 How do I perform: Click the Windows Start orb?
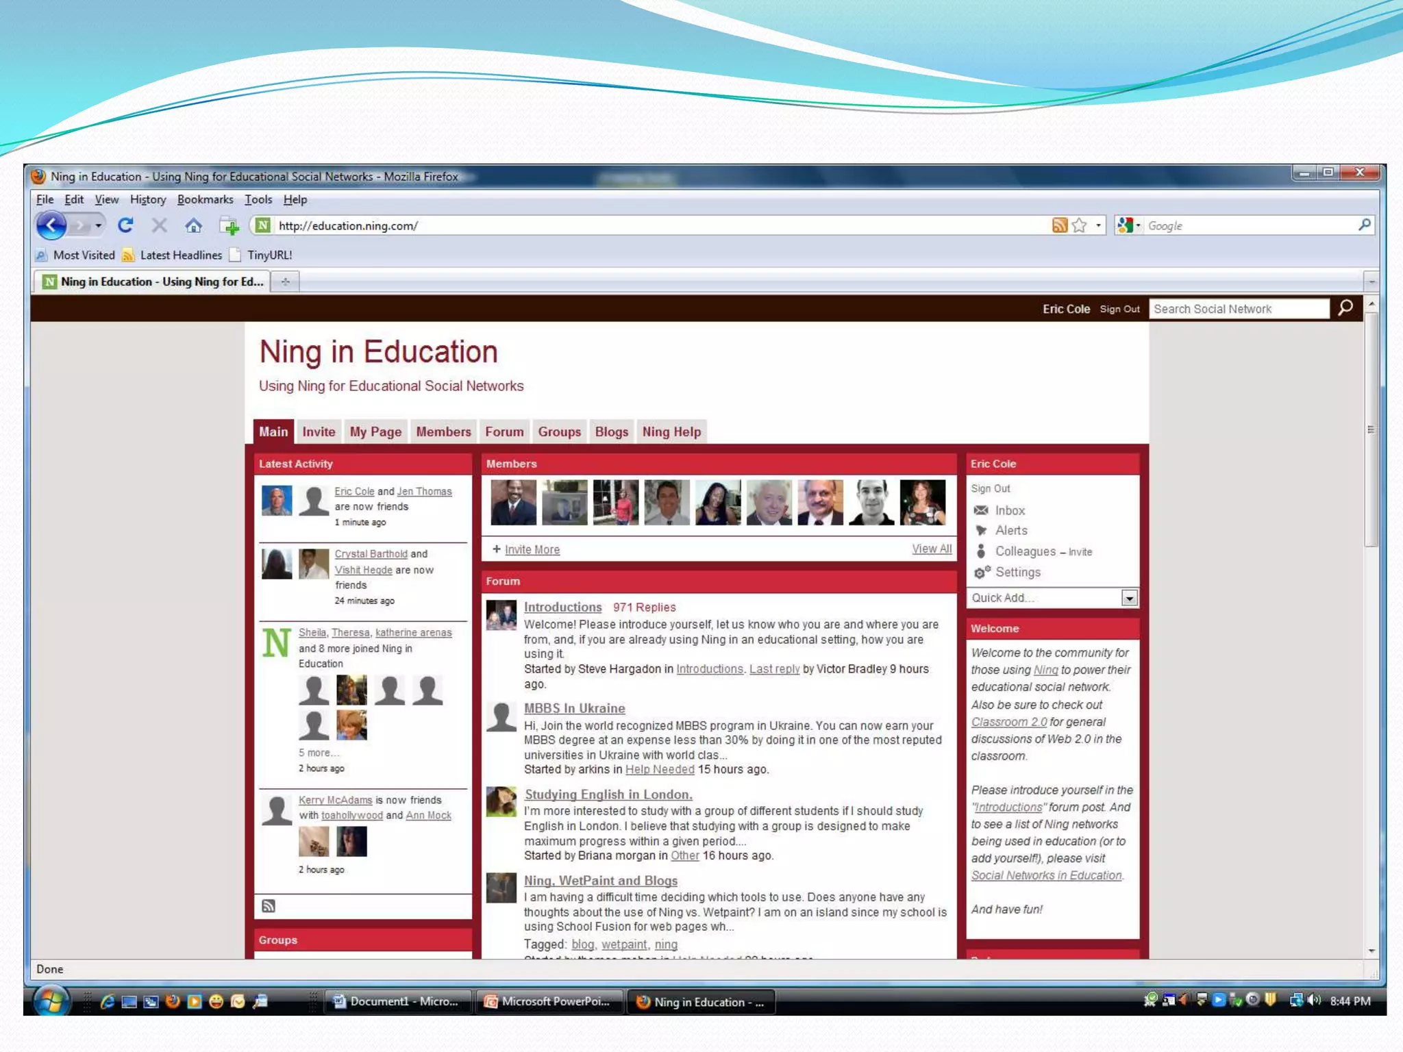click(x=53, y=1001)
